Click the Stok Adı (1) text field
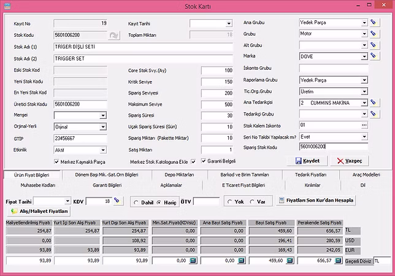This screenshot has height=276, width=395. [x=143, y=47]
